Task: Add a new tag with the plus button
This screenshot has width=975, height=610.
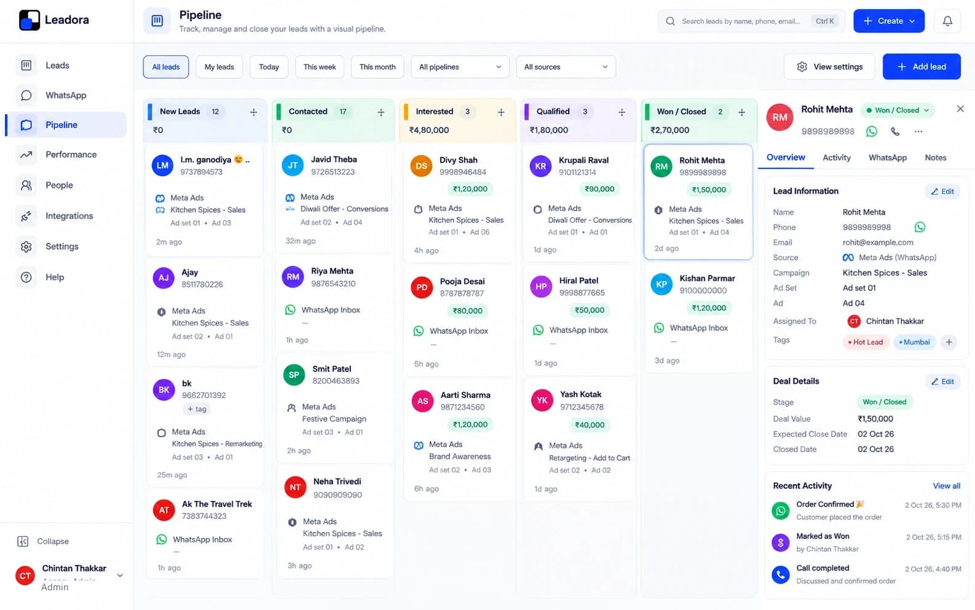Action: [x=949, y=342]
